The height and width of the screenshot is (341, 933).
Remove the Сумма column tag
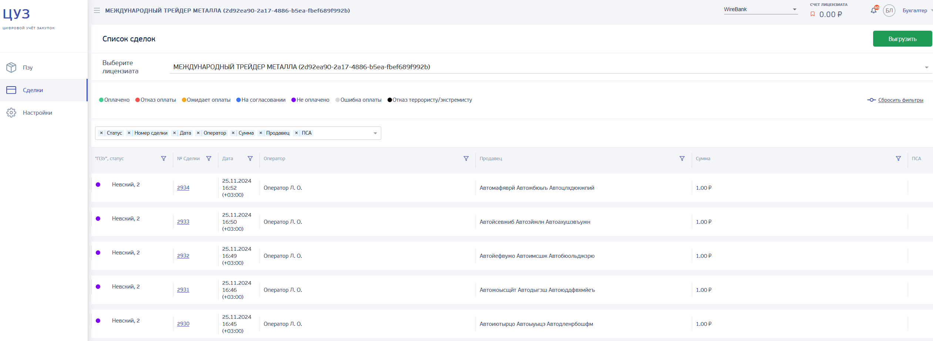[x=233, y=133]
